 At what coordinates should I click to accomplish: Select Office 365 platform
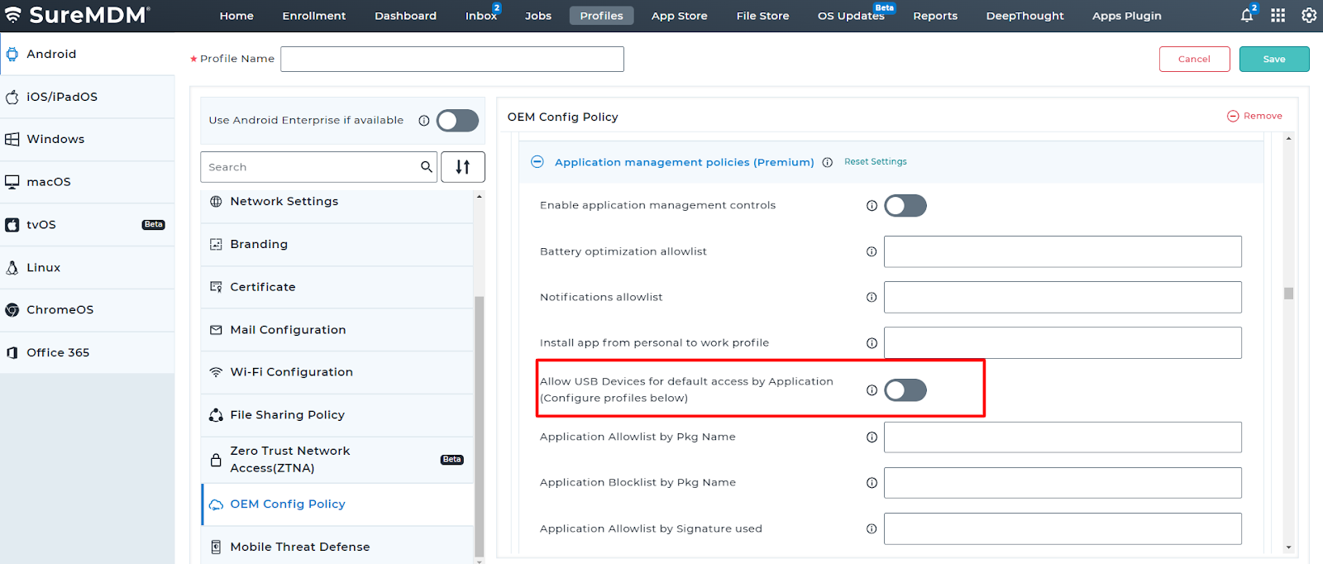87,352
